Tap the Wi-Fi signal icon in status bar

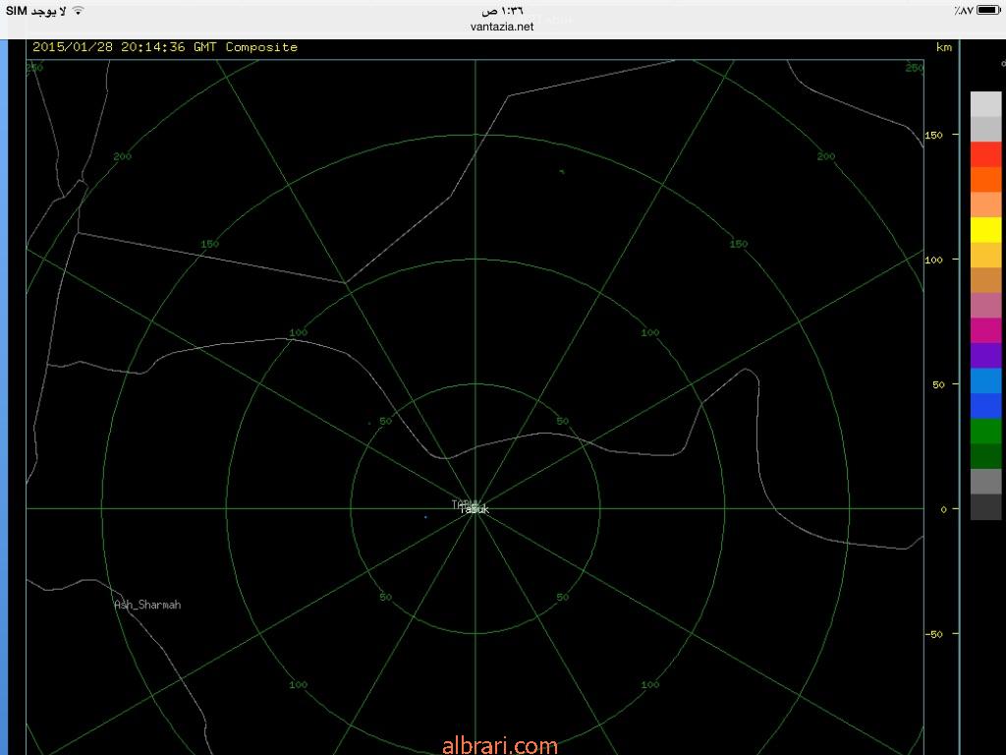pos(78,11)
